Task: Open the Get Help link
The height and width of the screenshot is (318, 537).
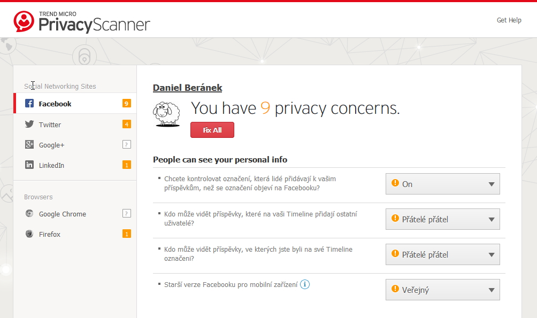Action: (x=509, y=20)
